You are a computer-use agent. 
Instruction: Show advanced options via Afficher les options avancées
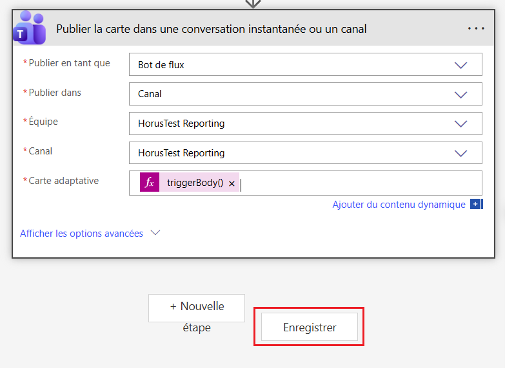pyautogui.click(x=82, y=234)
